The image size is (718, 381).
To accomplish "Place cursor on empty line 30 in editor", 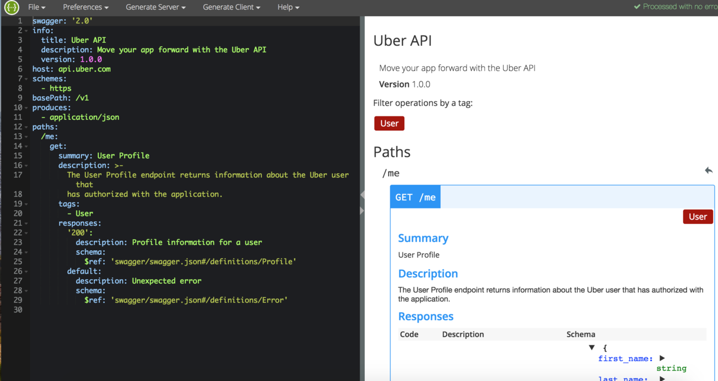I will click(174, 310).
